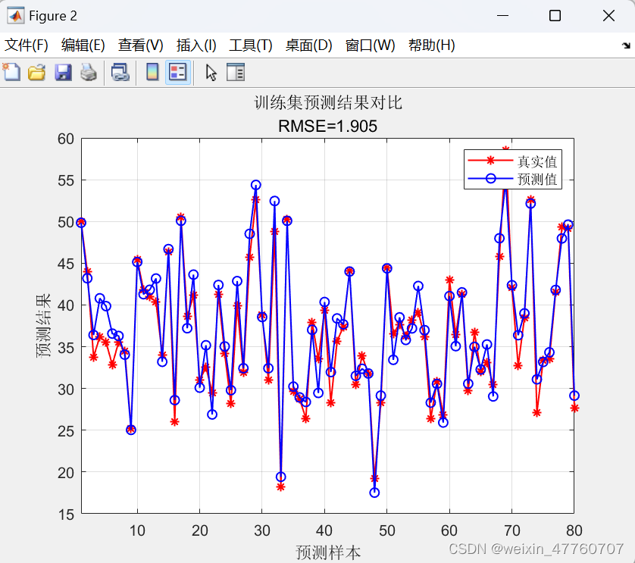Activate the Link Plot tool
The width and height of the screenshot is (635, 563).
[120, 72]
